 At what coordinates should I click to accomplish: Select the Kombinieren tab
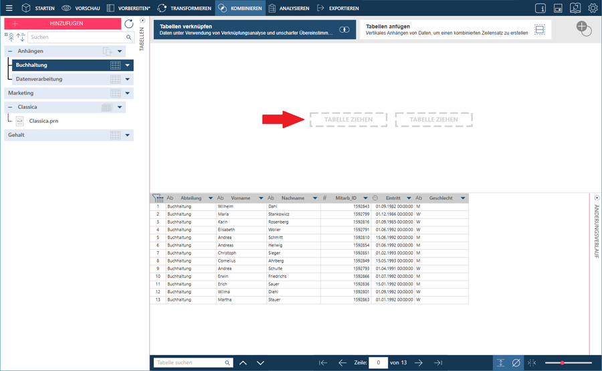(x=240, y=8)
